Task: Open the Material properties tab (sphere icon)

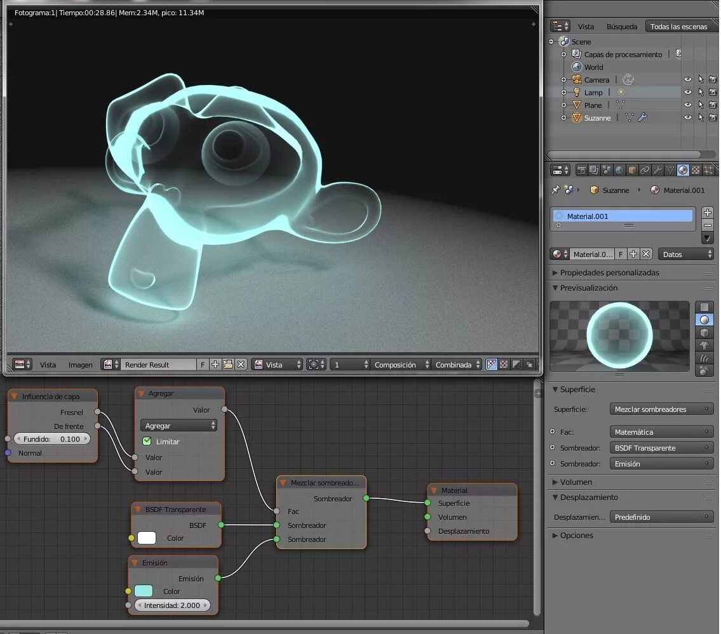Action: point(683,171)
